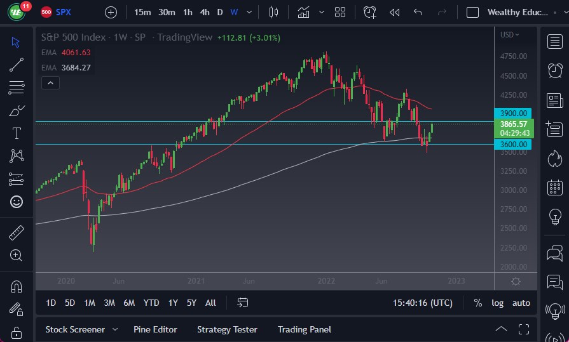Open the Indicators menu icon
Screen dimensions: 569x342
304,12
